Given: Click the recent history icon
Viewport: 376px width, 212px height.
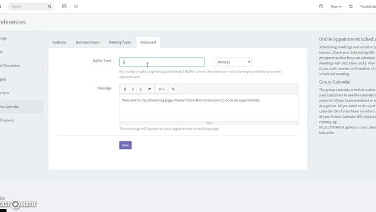Looking at the screenshot, I should click(351, 6).
